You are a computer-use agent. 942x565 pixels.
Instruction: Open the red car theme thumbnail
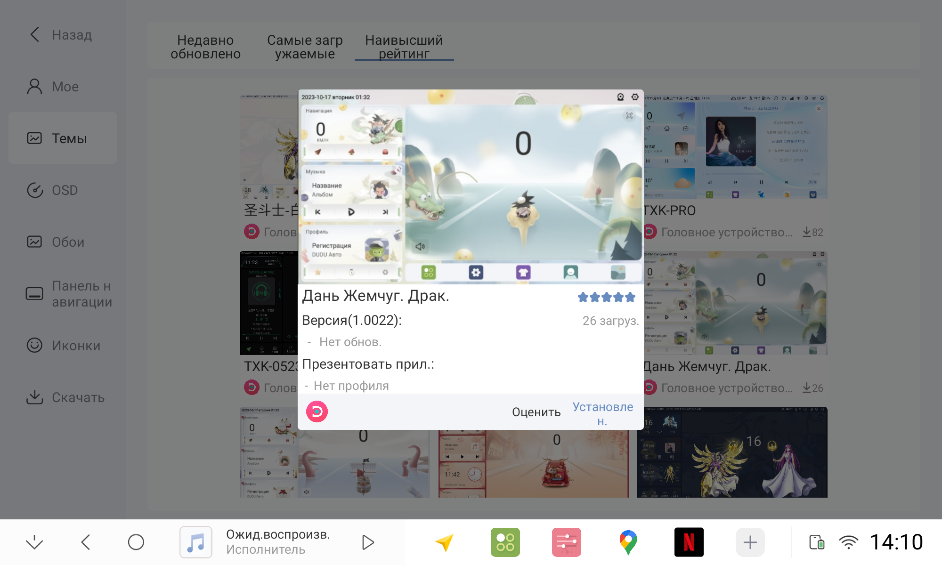(533, 464)
